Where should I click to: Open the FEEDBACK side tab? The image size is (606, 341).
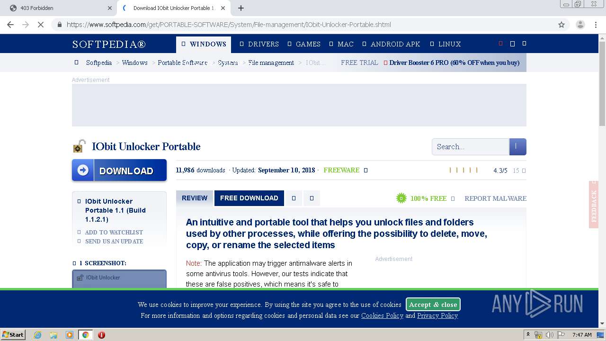594,205
